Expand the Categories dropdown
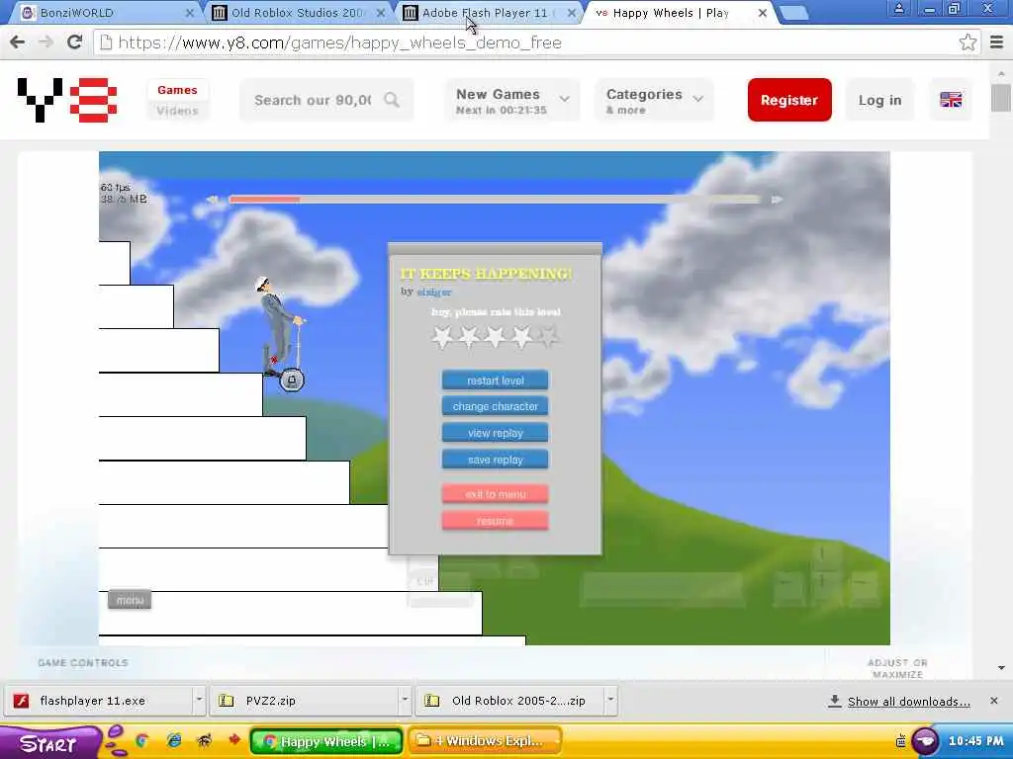 point(655,100)
